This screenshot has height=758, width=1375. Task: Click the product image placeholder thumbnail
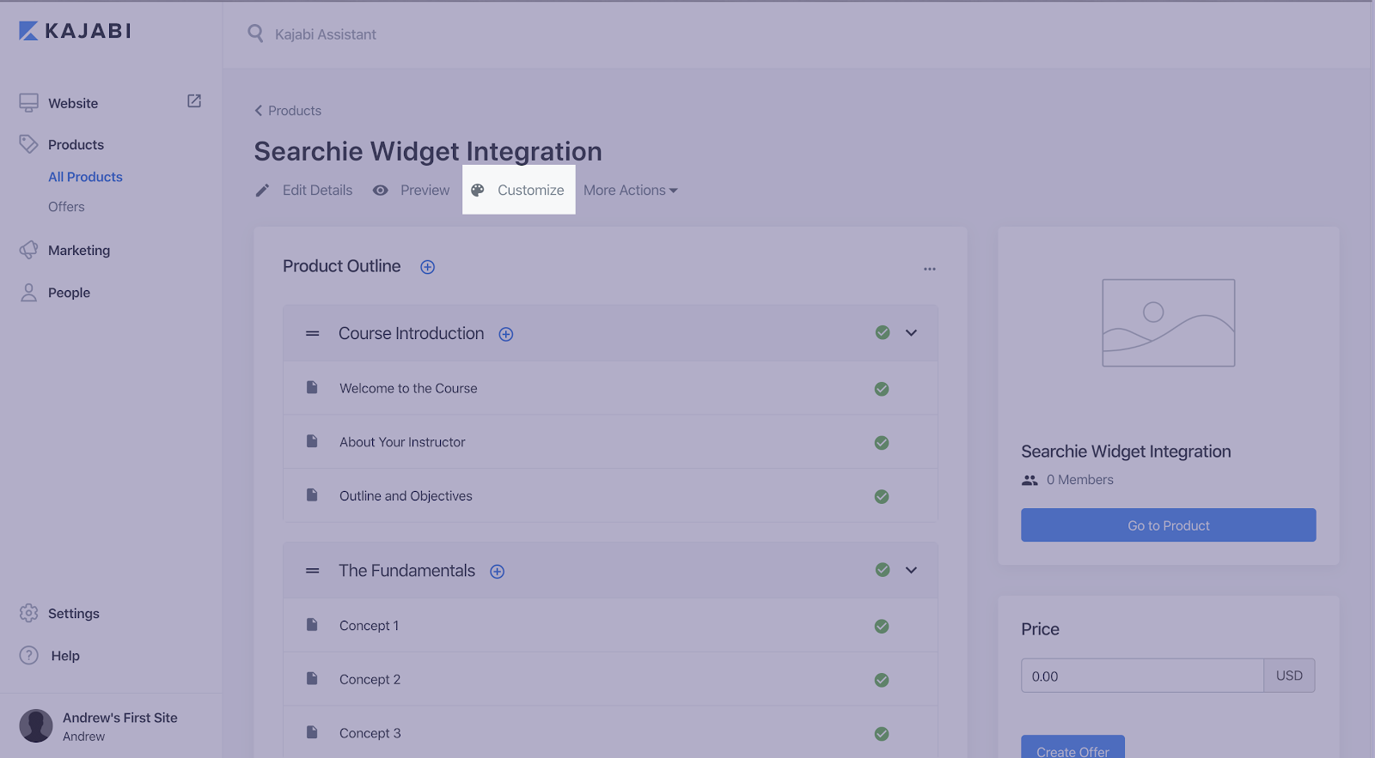tap(1169, 323)
